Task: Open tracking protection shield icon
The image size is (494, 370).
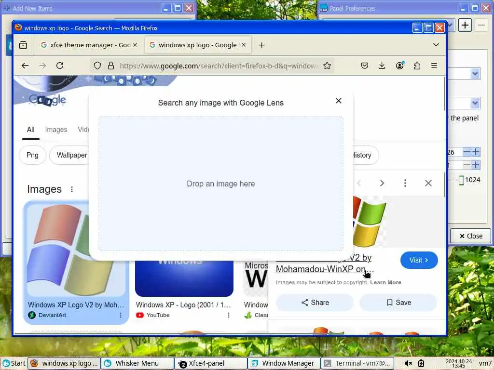Action: pyautogui.click(x=97, y=66)
